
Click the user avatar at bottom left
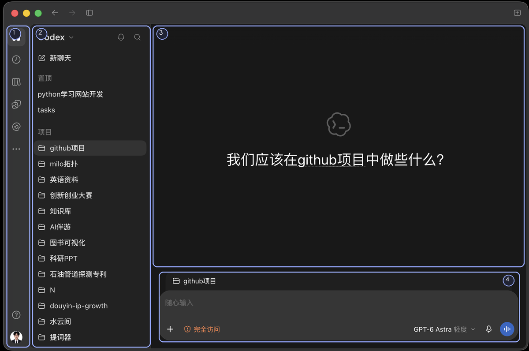click(16, 337)
